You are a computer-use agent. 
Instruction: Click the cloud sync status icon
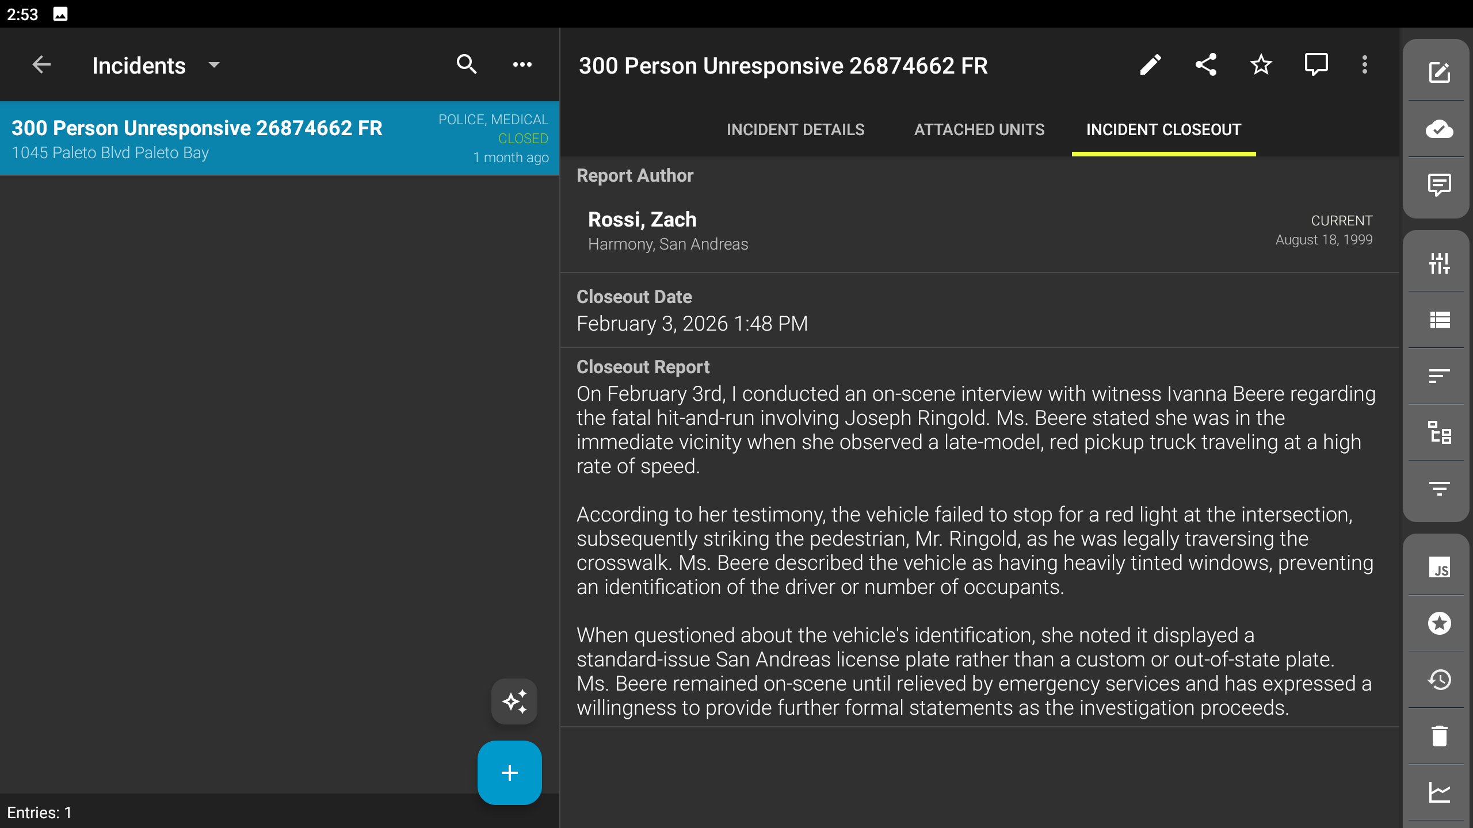click(x=1439, y=129)
